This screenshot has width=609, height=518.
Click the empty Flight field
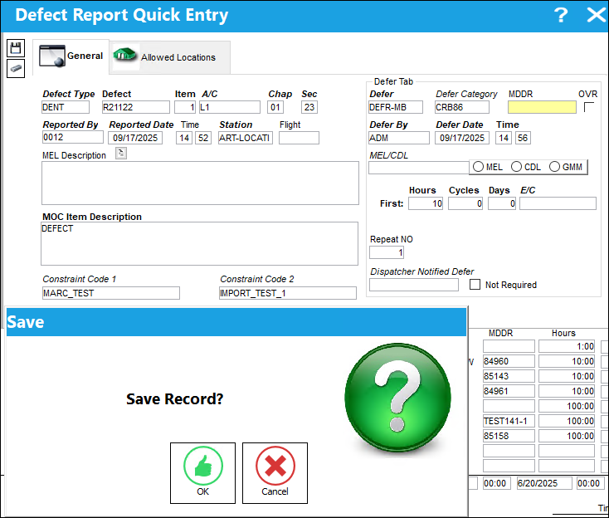click(299, 138)
